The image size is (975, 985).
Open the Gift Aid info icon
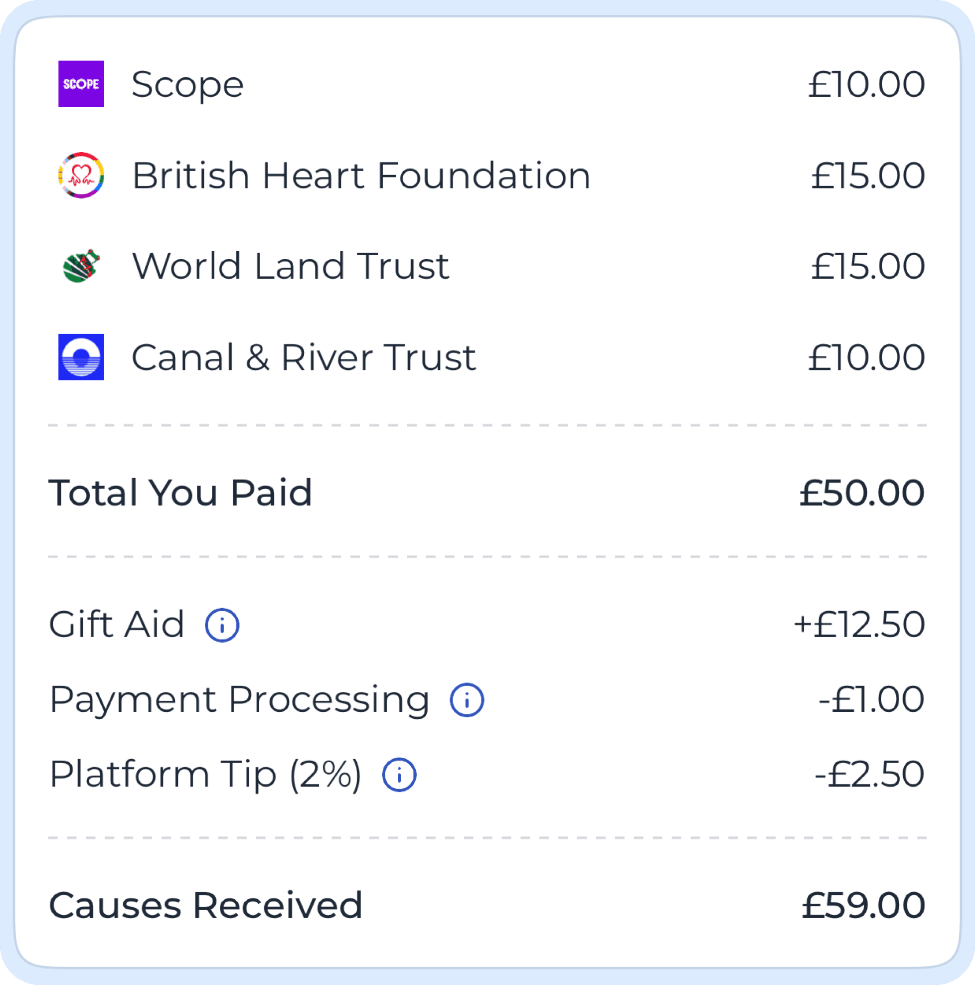click(x=222, y=625)
